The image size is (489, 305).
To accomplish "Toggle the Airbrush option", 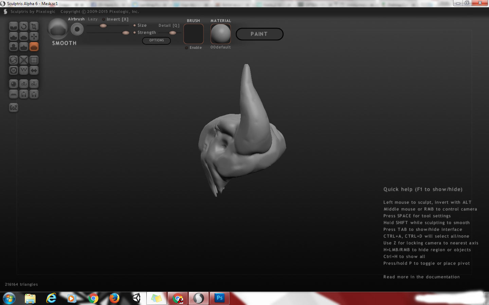I will tap(76, 19).
